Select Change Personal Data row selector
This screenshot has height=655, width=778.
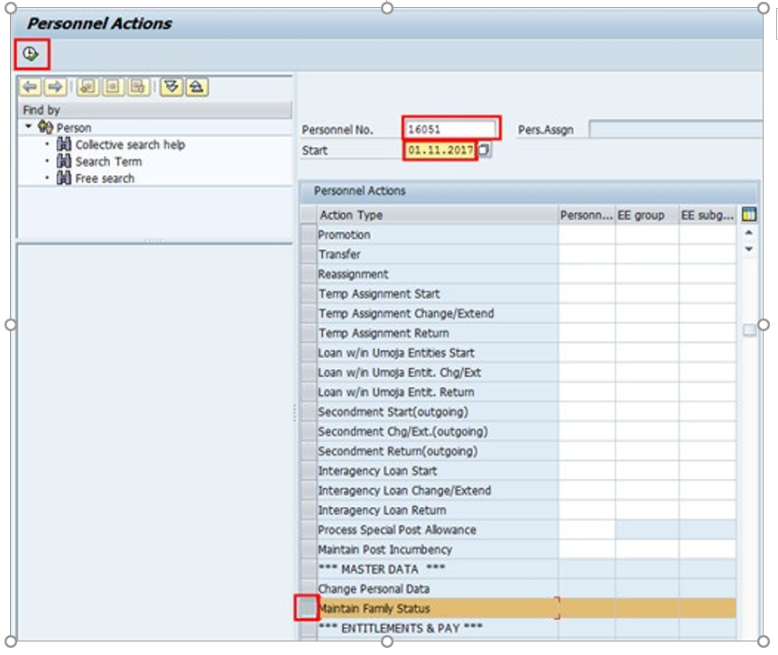309,589
